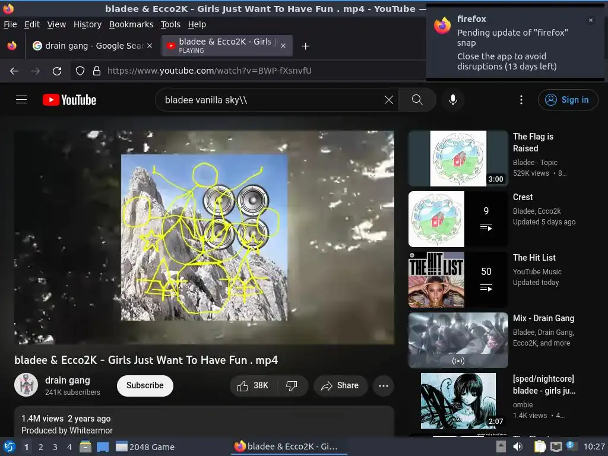Click the Firefox URL address bar
Viewport: 608px width, 456px height.
[x=248, y=71]
